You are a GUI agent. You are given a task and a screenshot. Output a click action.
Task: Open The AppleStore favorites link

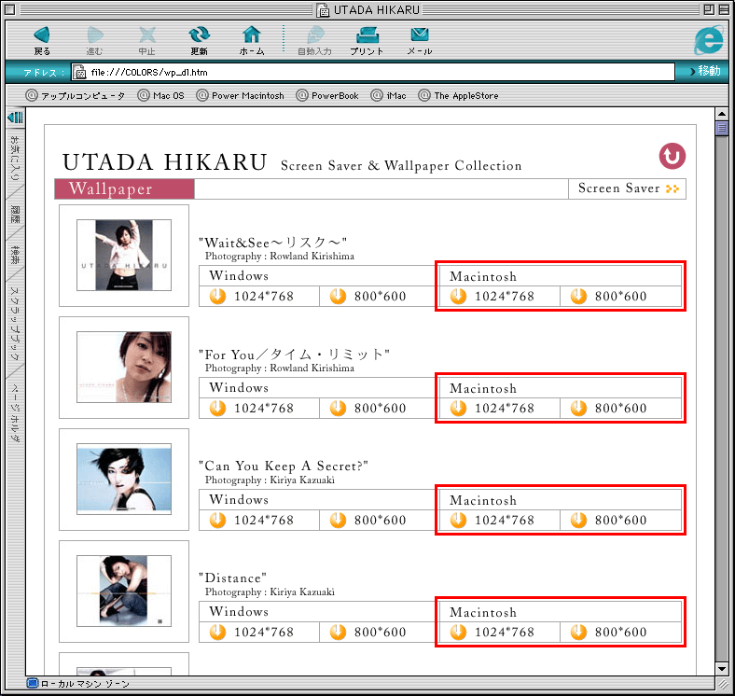coord(458,96)
